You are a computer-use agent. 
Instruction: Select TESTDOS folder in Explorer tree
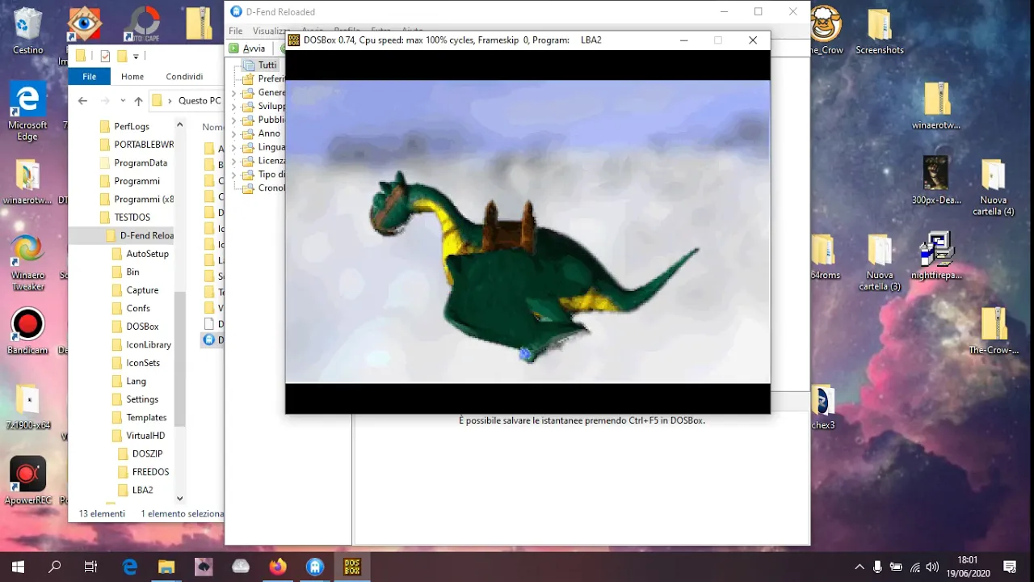(x=126, y=217)
